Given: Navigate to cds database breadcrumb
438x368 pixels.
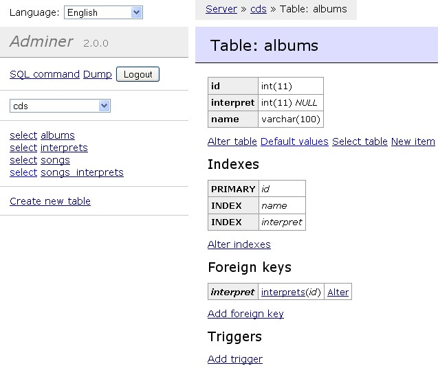Looking at the screenshot, I should [x=259, y=9].
